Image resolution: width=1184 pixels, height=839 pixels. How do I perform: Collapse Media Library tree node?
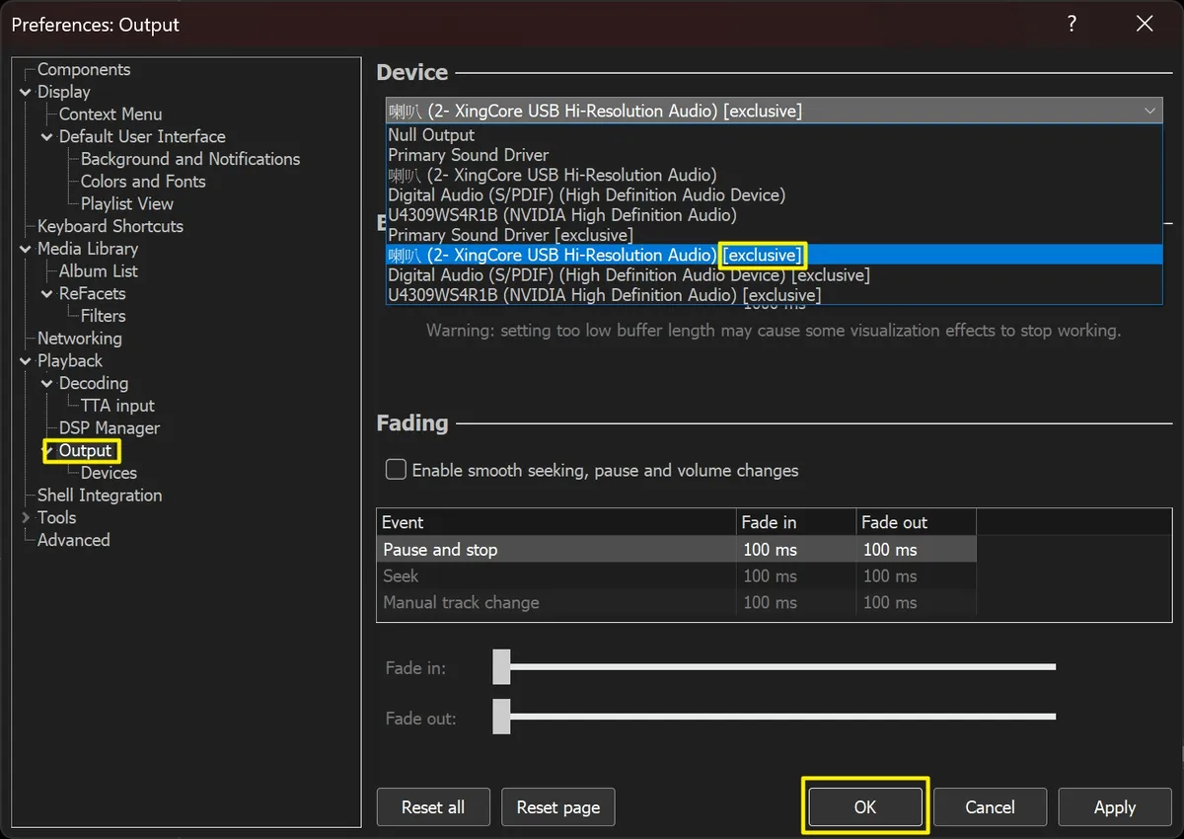click(26, 249)
